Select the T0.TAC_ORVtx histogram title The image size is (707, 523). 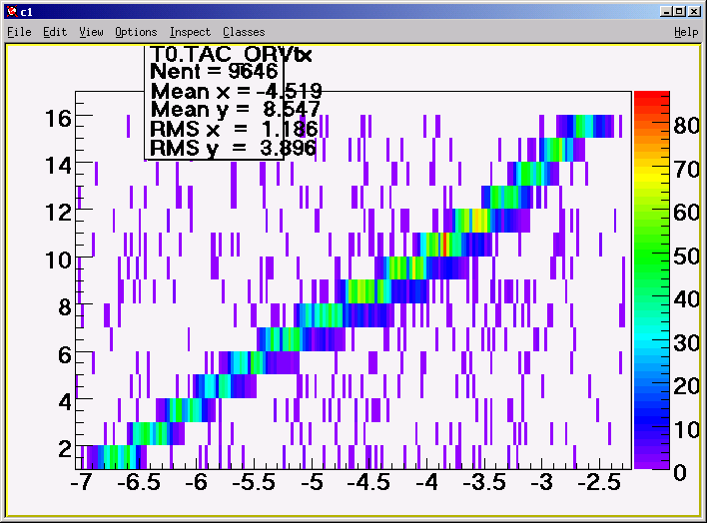click(231, 55)
